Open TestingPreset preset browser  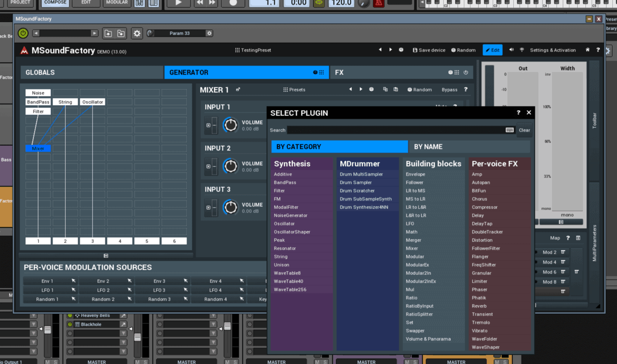coord(253,50)
